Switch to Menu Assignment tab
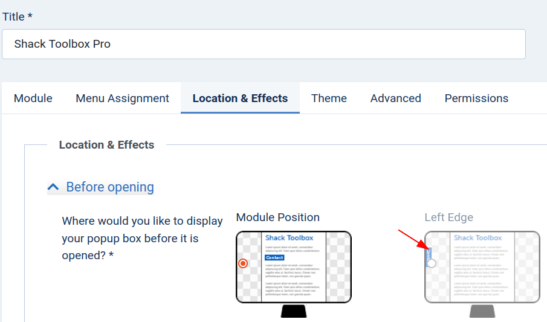This screenshot has height=322, width=547. 122,98
